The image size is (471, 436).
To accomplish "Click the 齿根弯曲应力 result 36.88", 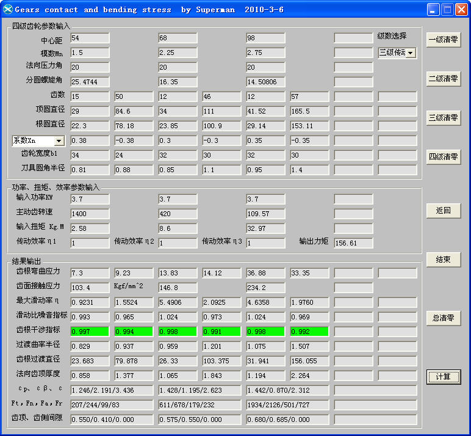I will pyautogui.click(x=265, y=273).
